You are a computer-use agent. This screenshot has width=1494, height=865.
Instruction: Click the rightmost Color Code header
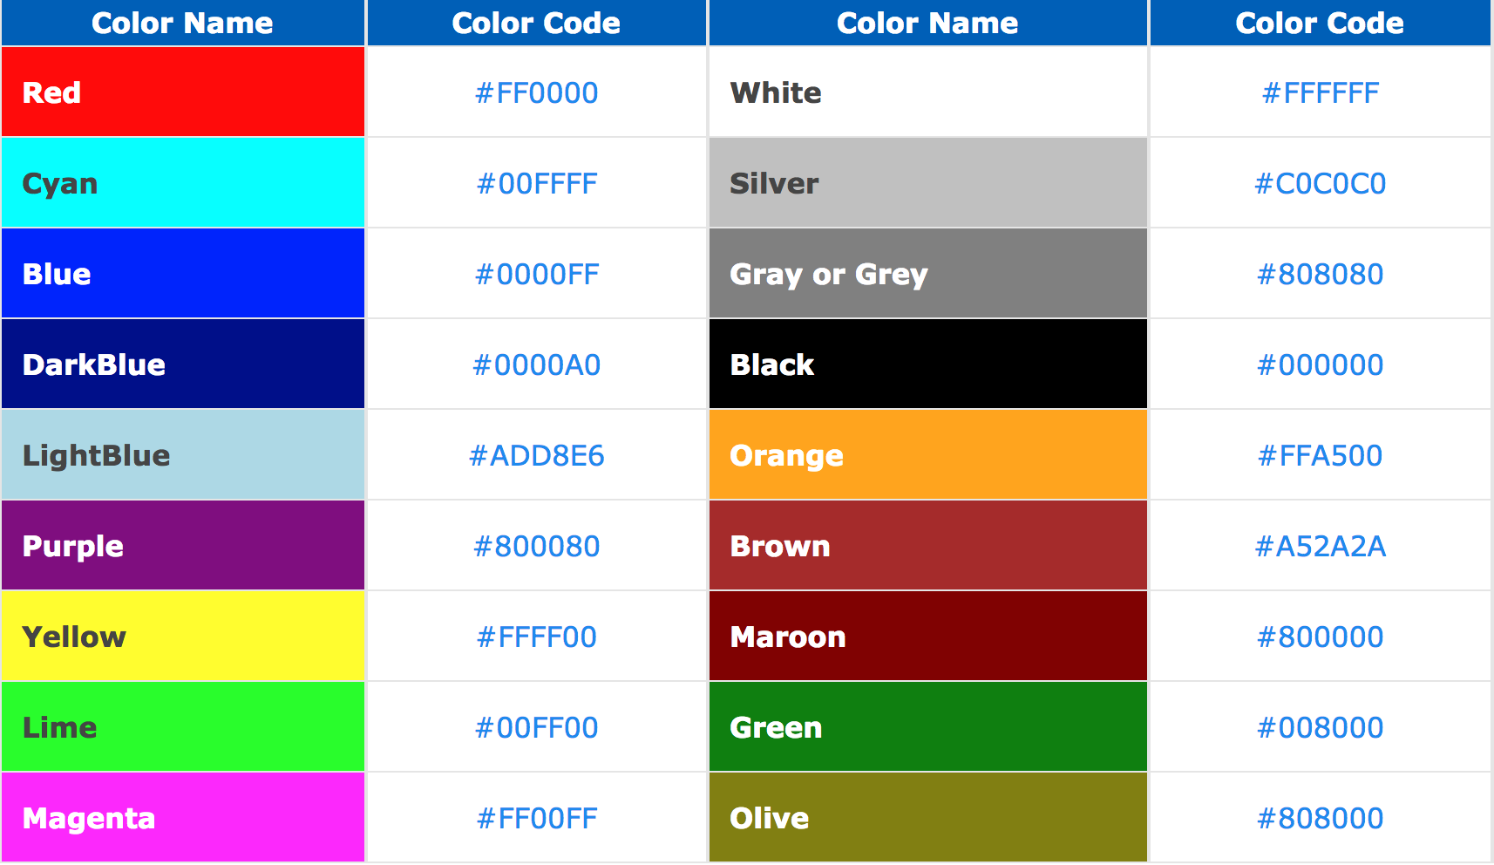coord(1320,23)
